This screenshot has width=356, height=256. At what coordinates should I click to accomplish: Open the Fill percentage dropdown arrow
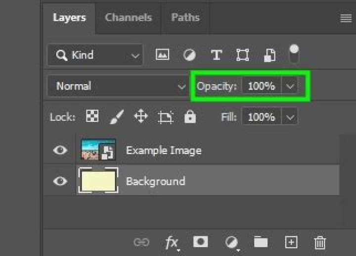pyautogui.click(x=290, y=117)
